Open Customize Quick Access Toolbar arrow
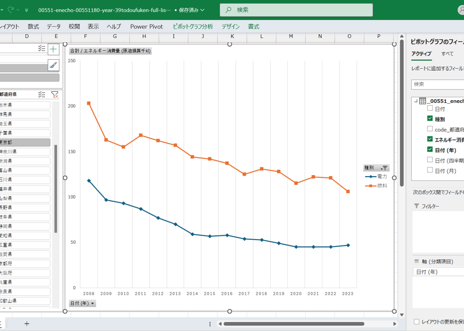The width and height of the screenshot is (464, 331). tap(26, 10)
